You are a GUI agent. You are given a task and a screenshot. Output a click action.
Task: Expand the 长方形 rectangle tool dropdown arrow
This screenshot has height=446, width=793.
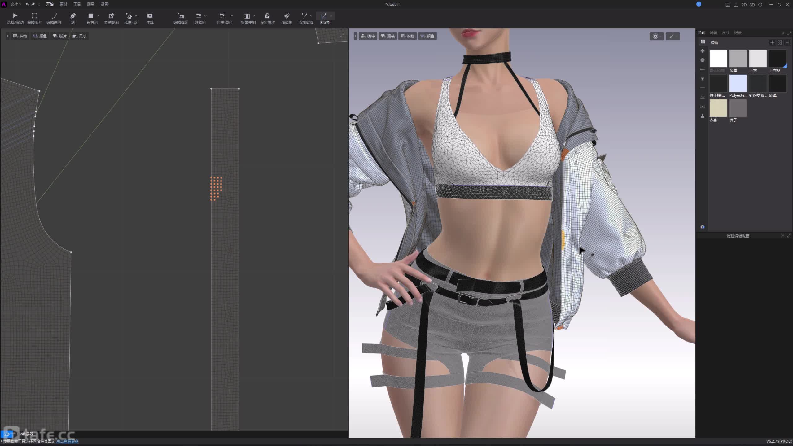[98, 16]
